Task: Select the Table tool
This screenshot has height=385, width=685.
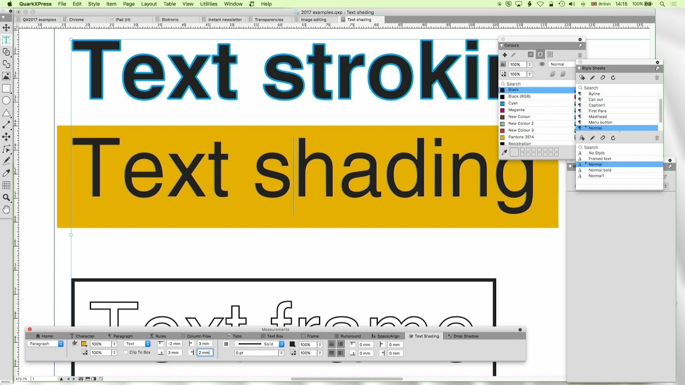Action: point(6,186)
